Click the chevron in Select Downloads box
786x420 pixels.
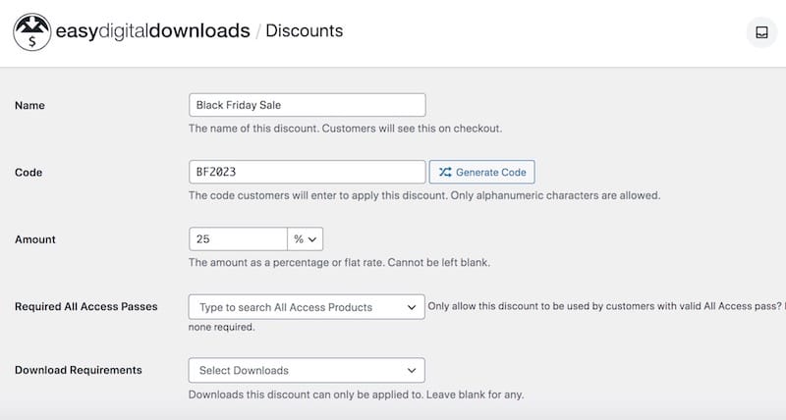pos(412,370)
